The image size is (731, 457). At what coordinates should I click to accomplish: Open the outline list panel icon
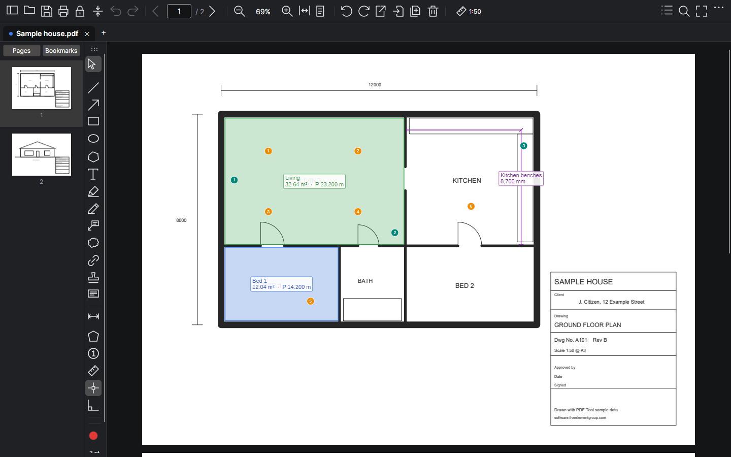(x=667, y=11)
